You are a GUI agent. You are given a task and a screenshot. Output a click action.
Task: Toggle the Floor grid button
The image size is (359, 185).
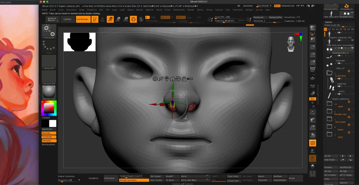[x=313, y=78]
